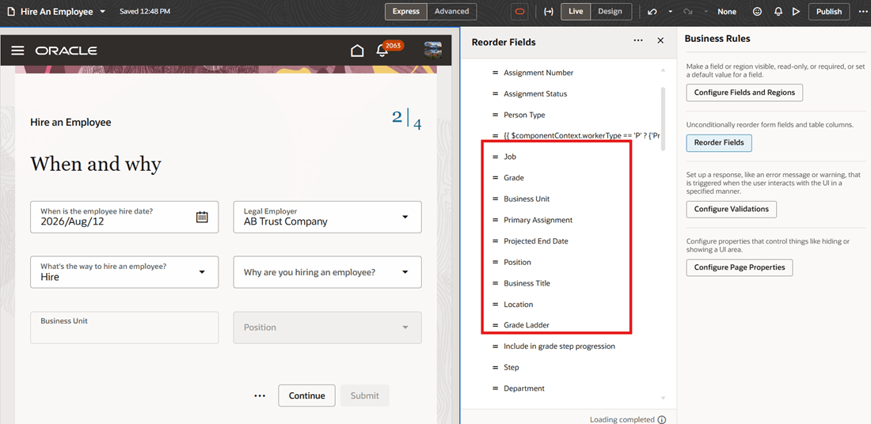Publish the page changes
The width and height of the screenshot is (871, 424).
[829, 12]
